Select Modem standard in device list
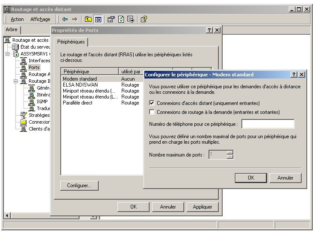Viewport: 314px width, 235px height. (x=102, y=79)
